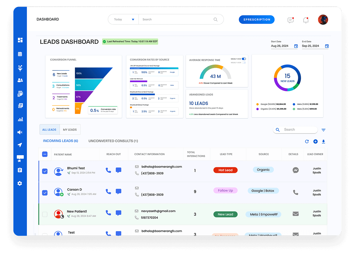
Task: Open the patients group icon in sidebar
Action: [20, 80]
